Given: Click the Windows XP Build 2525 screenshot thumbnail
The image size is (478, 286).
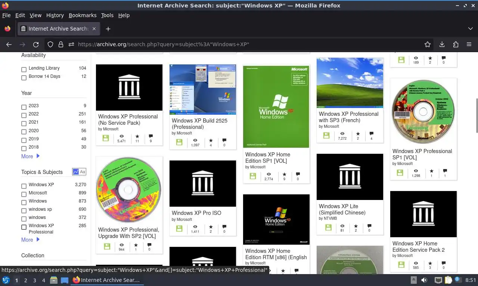Looking at the screenshot, I should point(203,89).
